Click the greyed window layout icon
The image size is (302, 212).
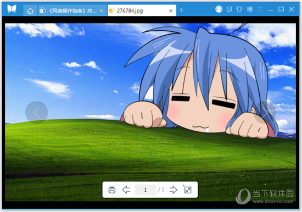pos(260,9)
